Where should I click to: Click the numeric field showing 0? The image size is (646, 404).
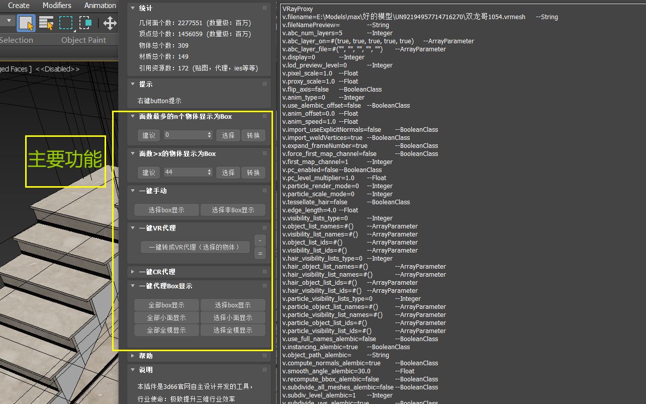click(x=183, y=135)
